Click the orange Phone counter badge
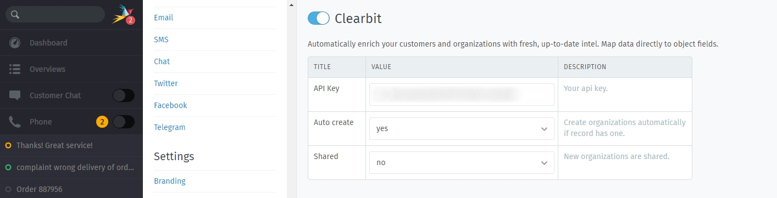Viewport: 777px width, 198px height. (x=102, y=122)
